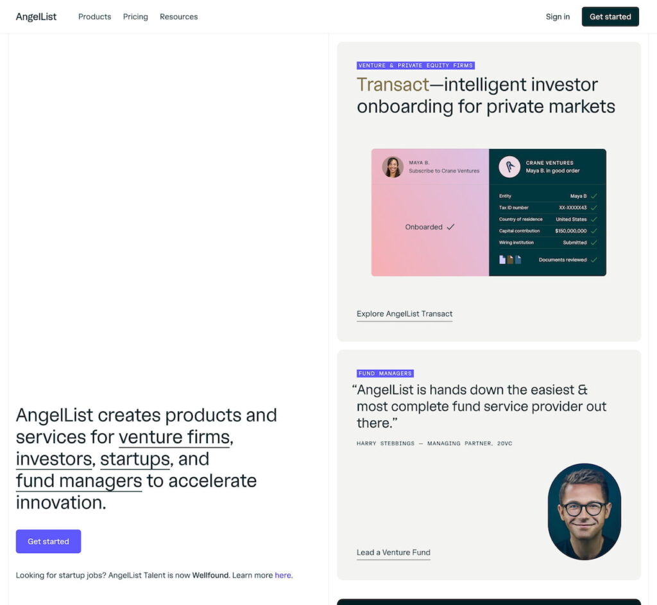The width and height of the screenshot is (657, 605).
Task: Open the Products menu
Action: coord(94,16)
